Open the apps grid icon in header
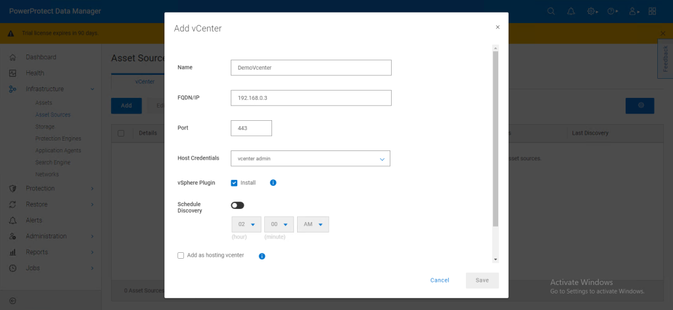The height and width of the screenshot is (310, 673). (x=652, y=11)
